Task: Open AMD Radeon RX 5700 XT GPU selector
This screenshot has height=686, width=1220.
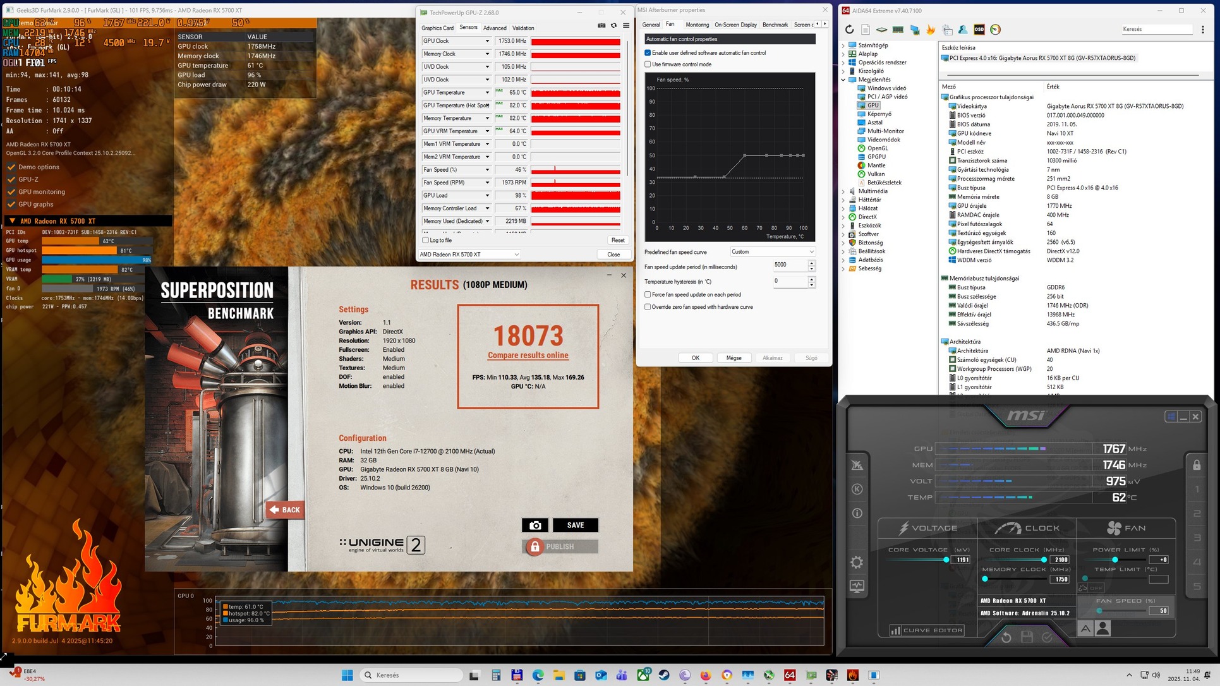Action: pyautogui.click(x=469, y=255)
